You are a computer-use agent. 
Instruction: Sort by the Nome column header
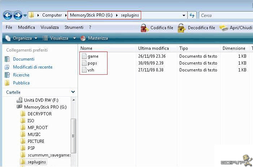tap(86, 48)
